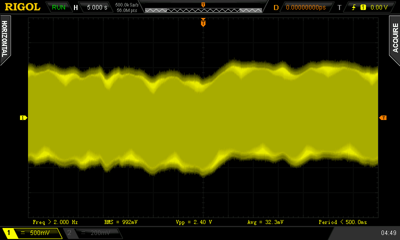The height and width of the screenshot is (240, 400).
Task: Click the RUN status indicator
Action: pyautogui.click(x=58, y=7)
